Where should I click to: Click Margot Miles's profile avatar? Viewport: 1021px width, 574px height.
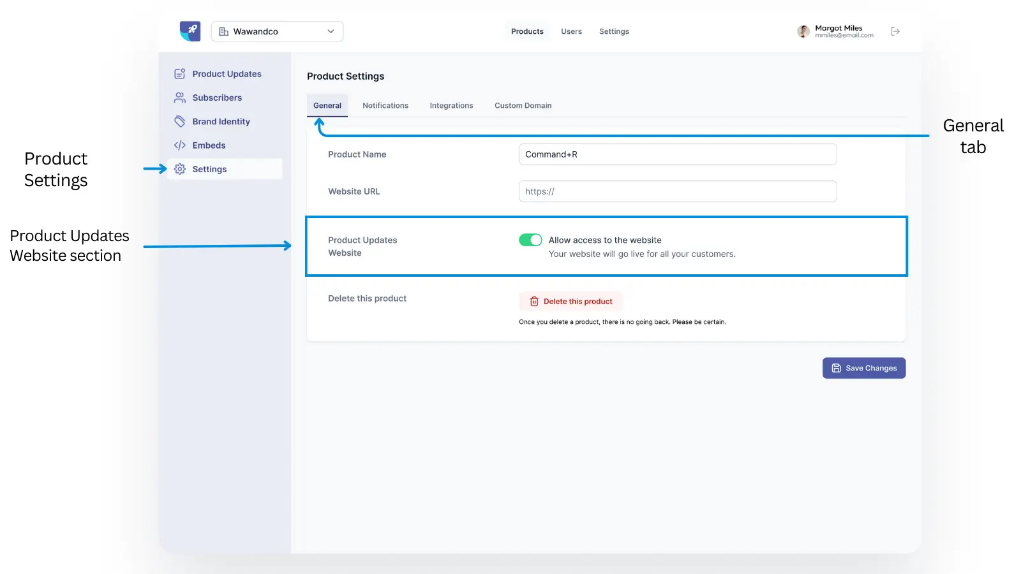(x=802, y=31)
